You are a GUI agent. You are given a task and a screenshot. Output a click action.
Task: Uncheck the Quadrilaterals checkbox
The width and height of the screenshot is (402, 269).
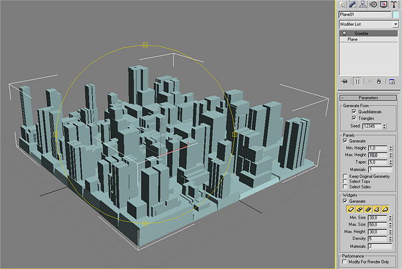[354, 112]
